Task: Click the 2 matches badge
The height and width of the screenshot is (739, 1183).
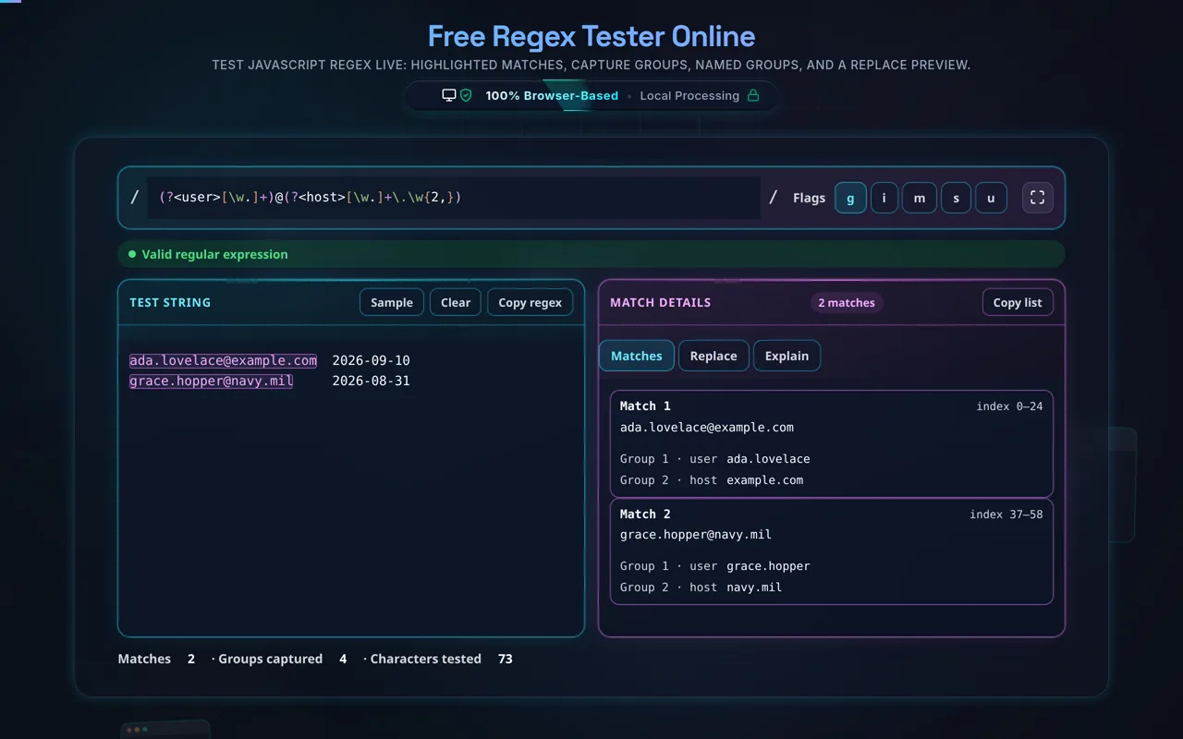Action: tap(847, 302)
